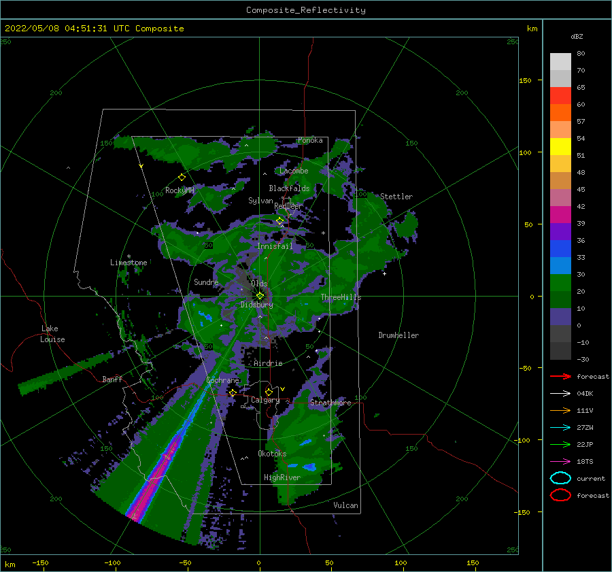Click the magenta 18TS arrow icon
Screen dimensions: 612x572
pyautogui.click(x=560, y=462)
